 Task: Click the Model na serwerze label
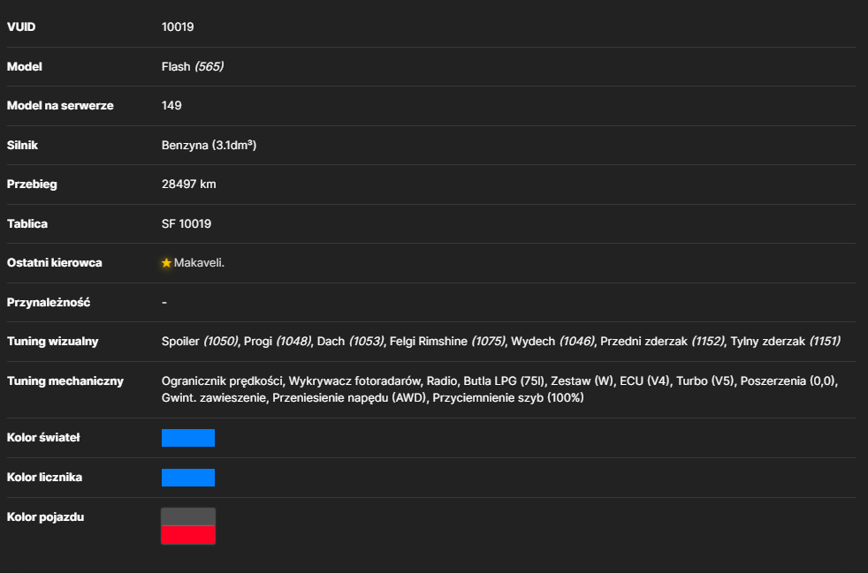tap(60, 106)
